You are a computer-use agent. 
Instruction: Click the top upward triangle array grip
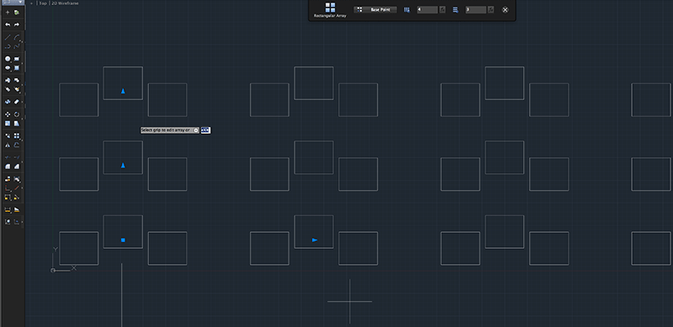coord(123,91)
